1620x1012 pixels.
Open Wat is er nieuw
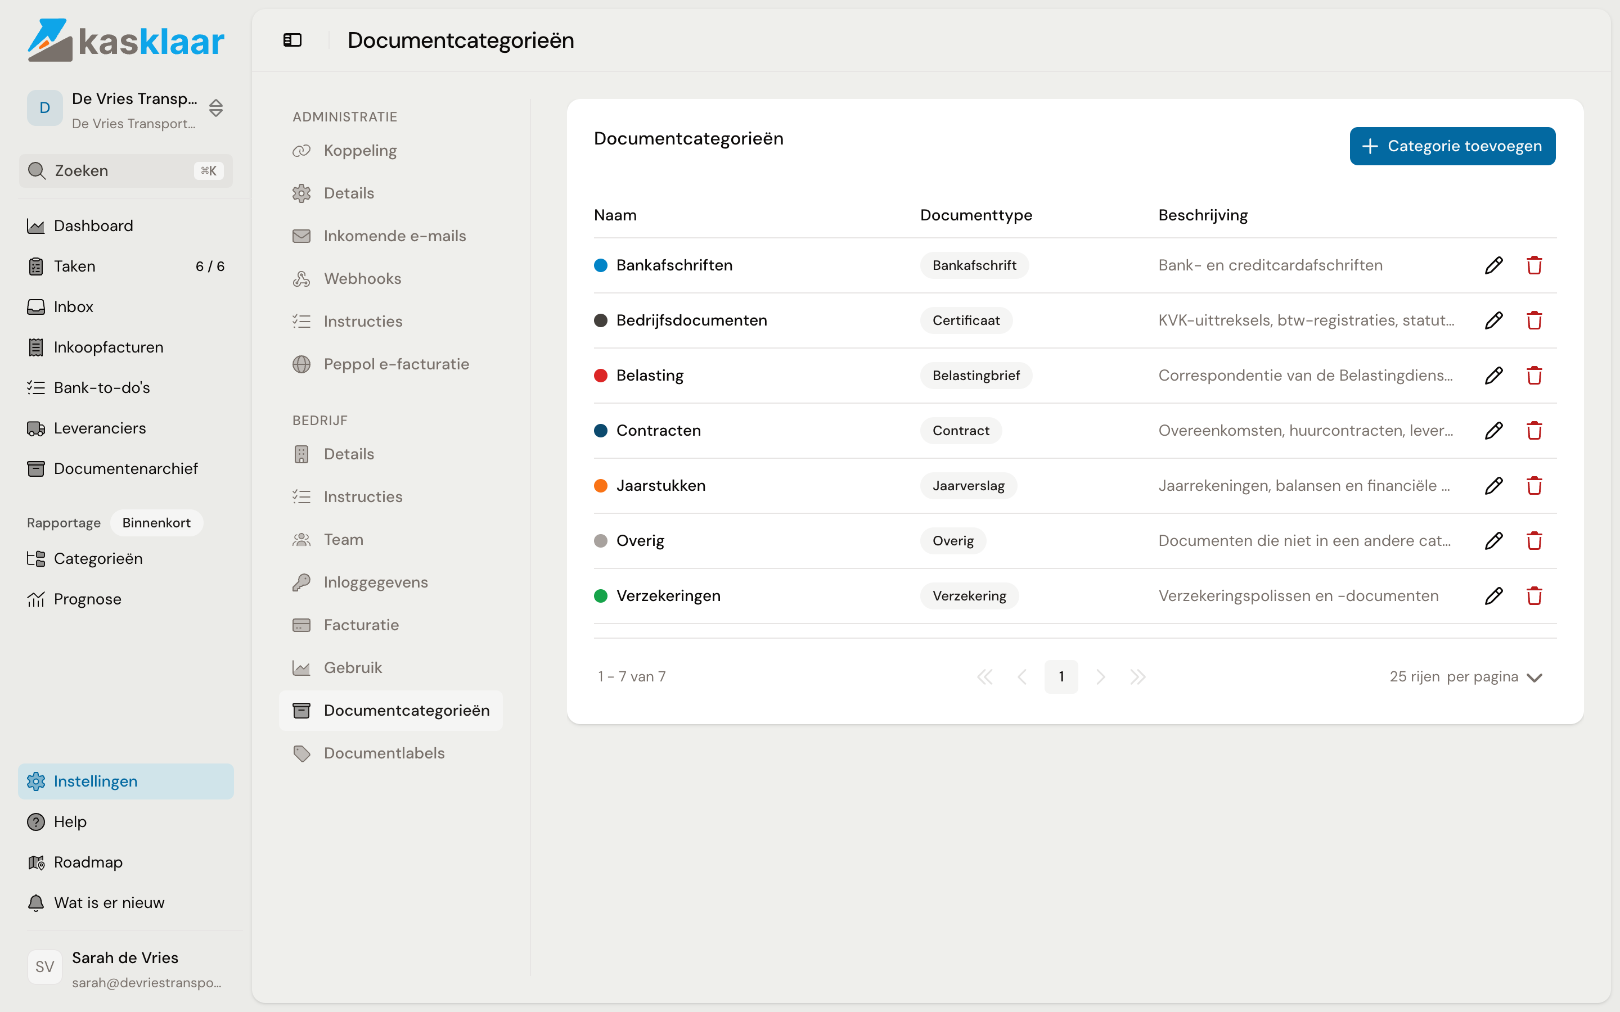point(126,903)
